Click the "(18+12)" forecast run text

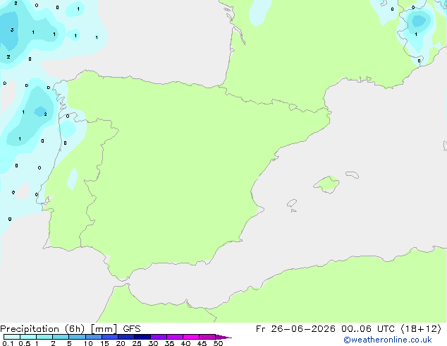(x=421, y=329)
